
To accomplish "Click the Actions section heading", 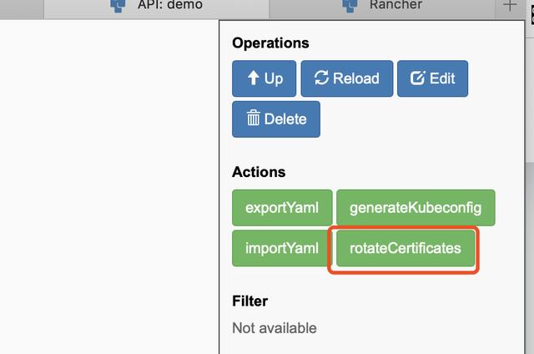I will click(259, 172).
